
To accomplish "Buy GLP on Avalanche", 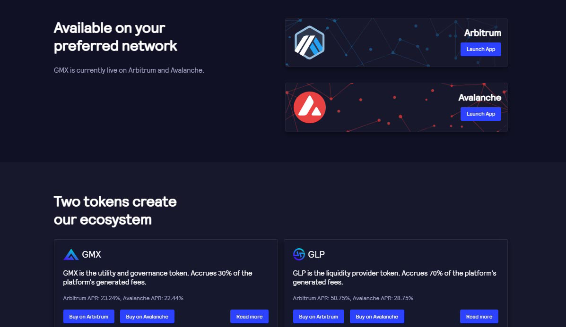I will pos(377,317).
